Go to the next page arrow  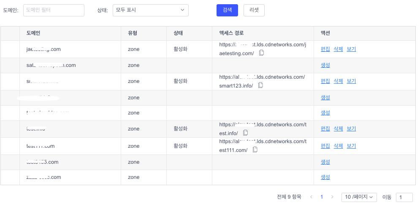tap(332, 197)
